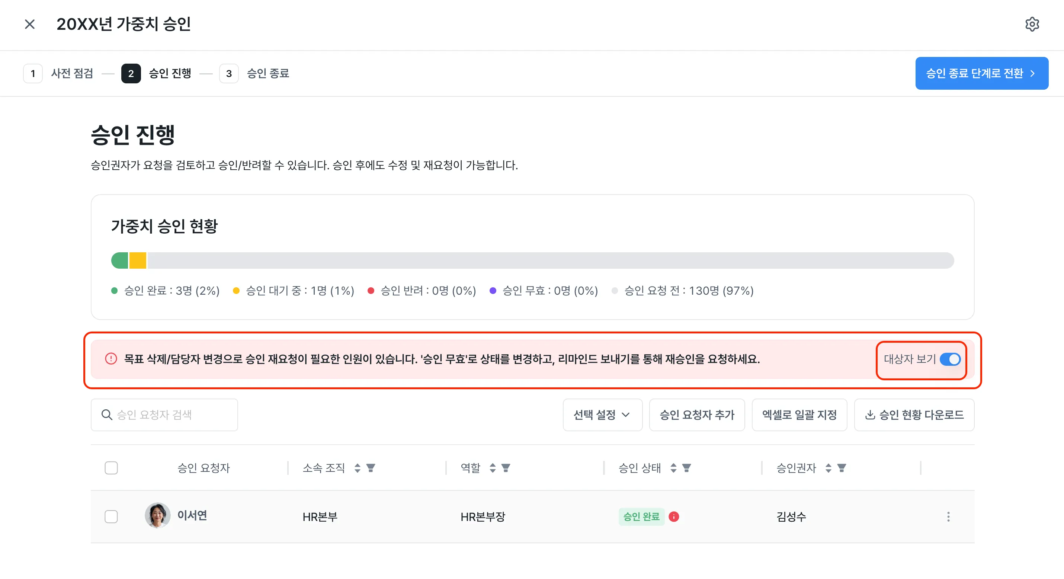Image resolution: width=1064 pixels, height=579 pixels.
Task: Close the 20XX년 가중치 승인 page with X icon
Action: pos(30,24)
